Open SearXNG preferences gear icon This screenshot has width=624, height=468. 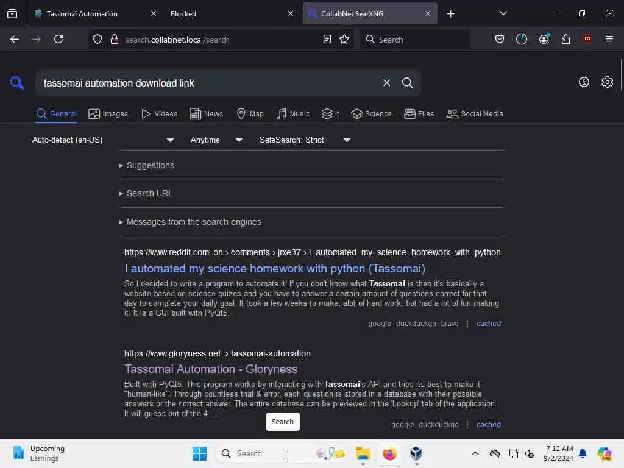click(x=607, y=82)
